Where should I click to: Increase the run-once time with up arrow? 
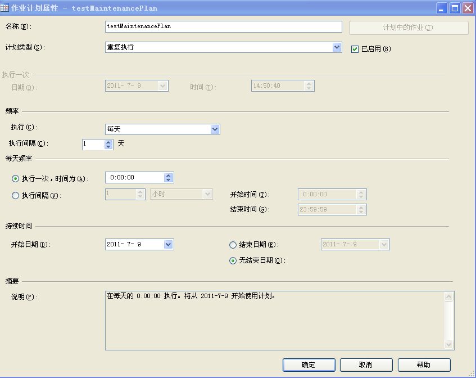coord(168,175)
